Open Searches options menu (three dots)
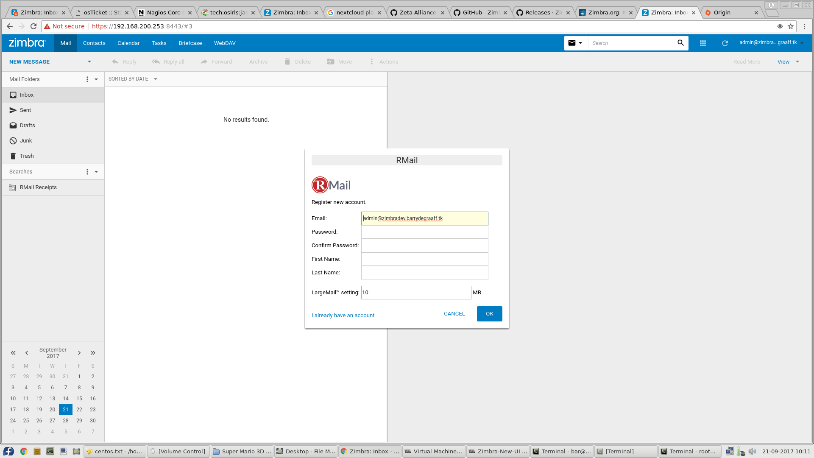 click(87, 172)
